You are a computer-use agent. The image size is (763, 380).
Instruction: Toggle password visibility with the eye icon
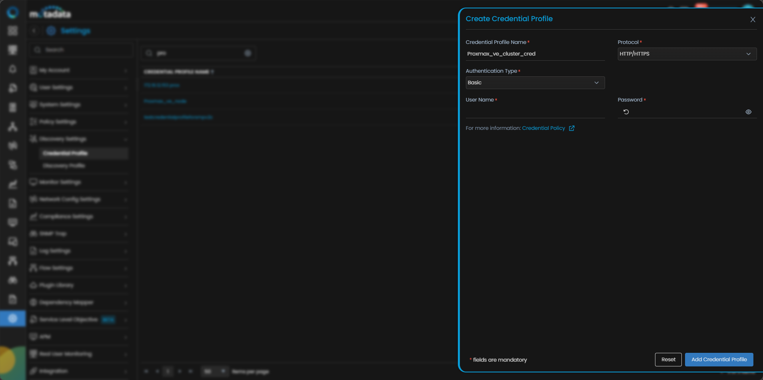point(748,112)
